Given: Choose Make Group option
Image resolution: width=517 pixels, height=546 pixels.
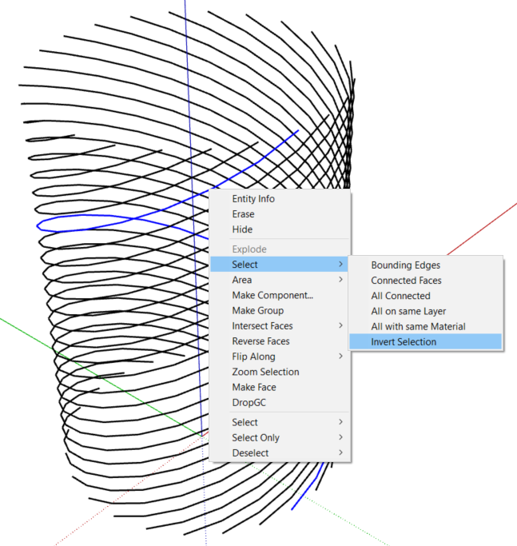Looking at the screenshot, I should (280, 310).
